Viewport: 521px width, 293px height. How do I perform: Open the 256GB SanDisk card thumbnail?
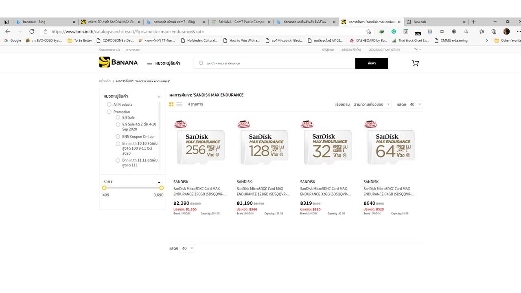tap(200, 147)
